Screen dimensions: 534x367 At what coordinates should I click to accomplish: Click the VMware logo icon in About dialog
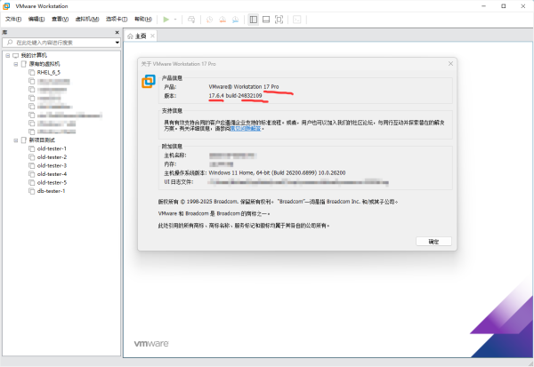[x=149, y=81]
